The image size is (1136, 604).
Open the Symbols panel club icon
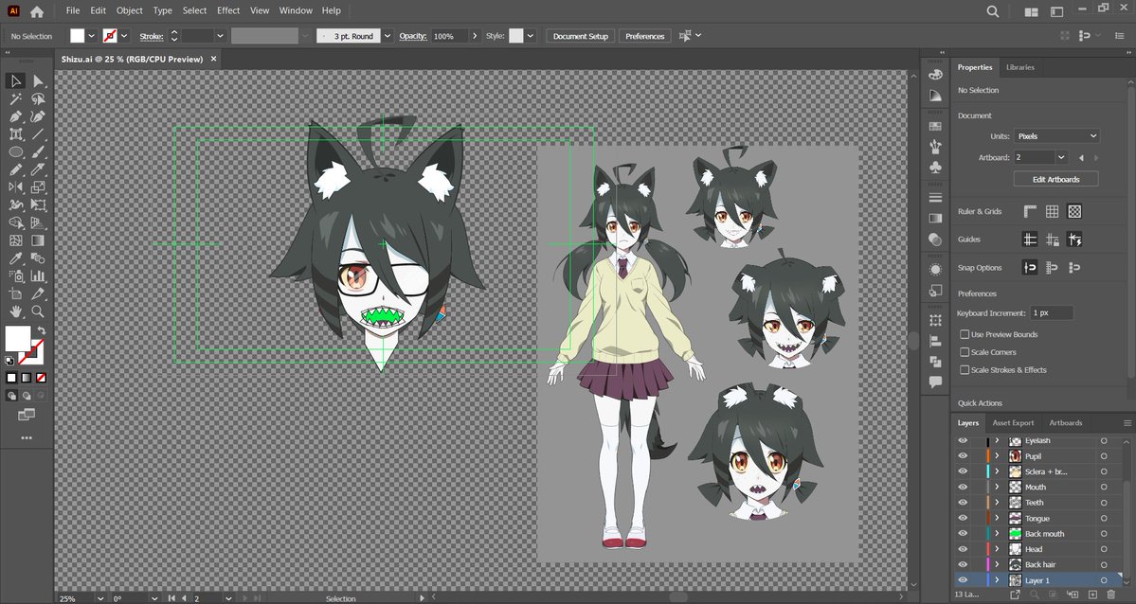(935, 168)
